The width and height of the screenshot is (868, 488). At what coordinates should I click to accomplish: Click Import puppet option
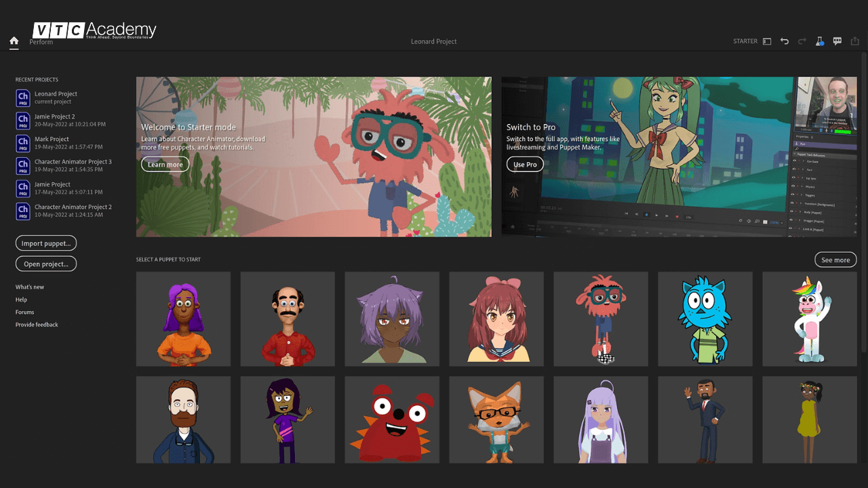45,243
